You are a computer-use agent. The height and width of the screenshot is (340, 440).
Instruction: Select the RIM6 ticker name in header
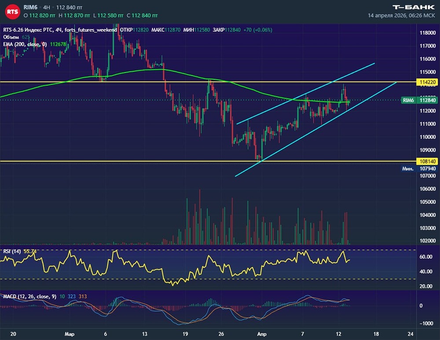30,7
